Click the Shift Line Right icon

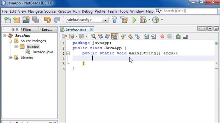pos(154,37)
